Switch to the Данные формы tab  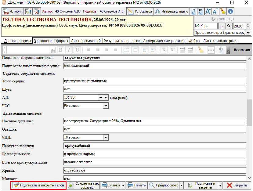click(x=17, y=41)
